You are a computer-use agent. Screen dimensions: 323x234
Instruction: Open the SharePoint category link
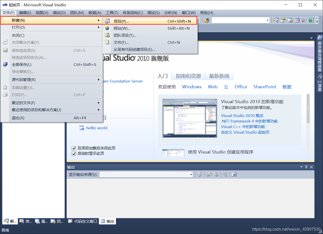[x=265, y=87]
